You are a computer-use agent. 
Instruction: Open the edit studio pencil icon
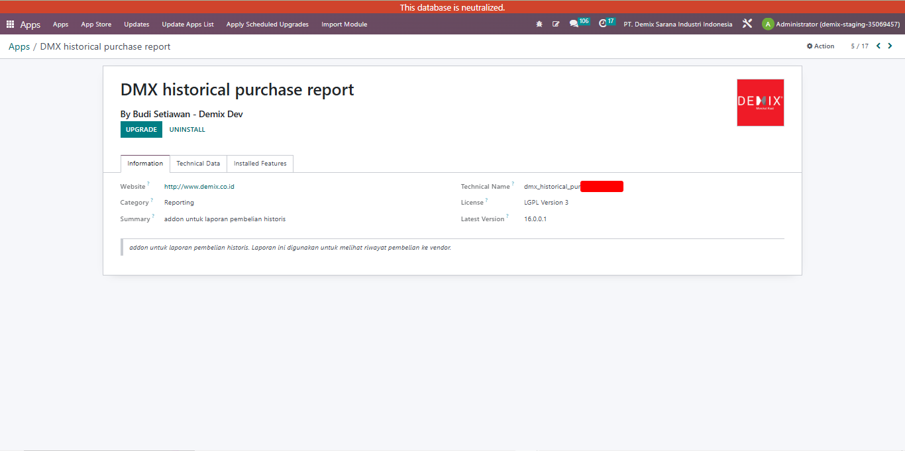pos(556,25)
